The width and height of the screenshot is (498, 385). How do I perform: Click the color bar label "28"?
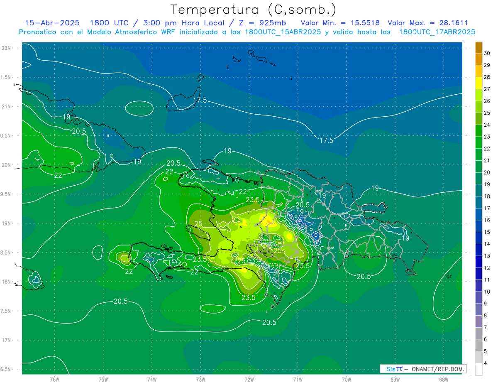488,78
